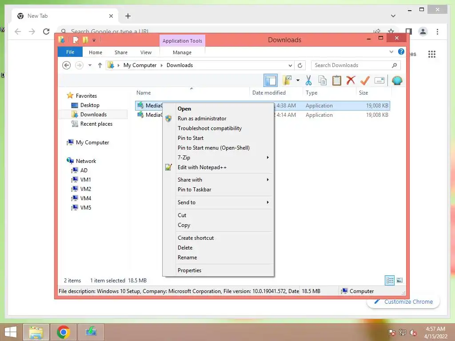Switch to the View ribbon tab
The image size is (455, 341).
[146, 52]
